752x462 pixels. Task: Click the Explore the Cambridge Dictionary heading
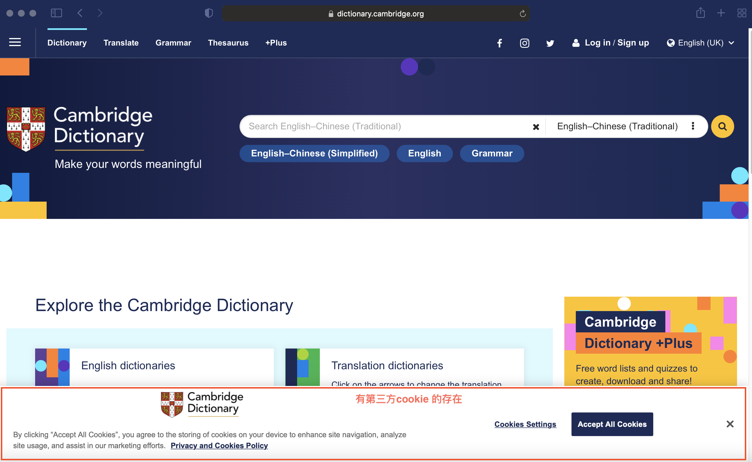[x=164, y=305]
